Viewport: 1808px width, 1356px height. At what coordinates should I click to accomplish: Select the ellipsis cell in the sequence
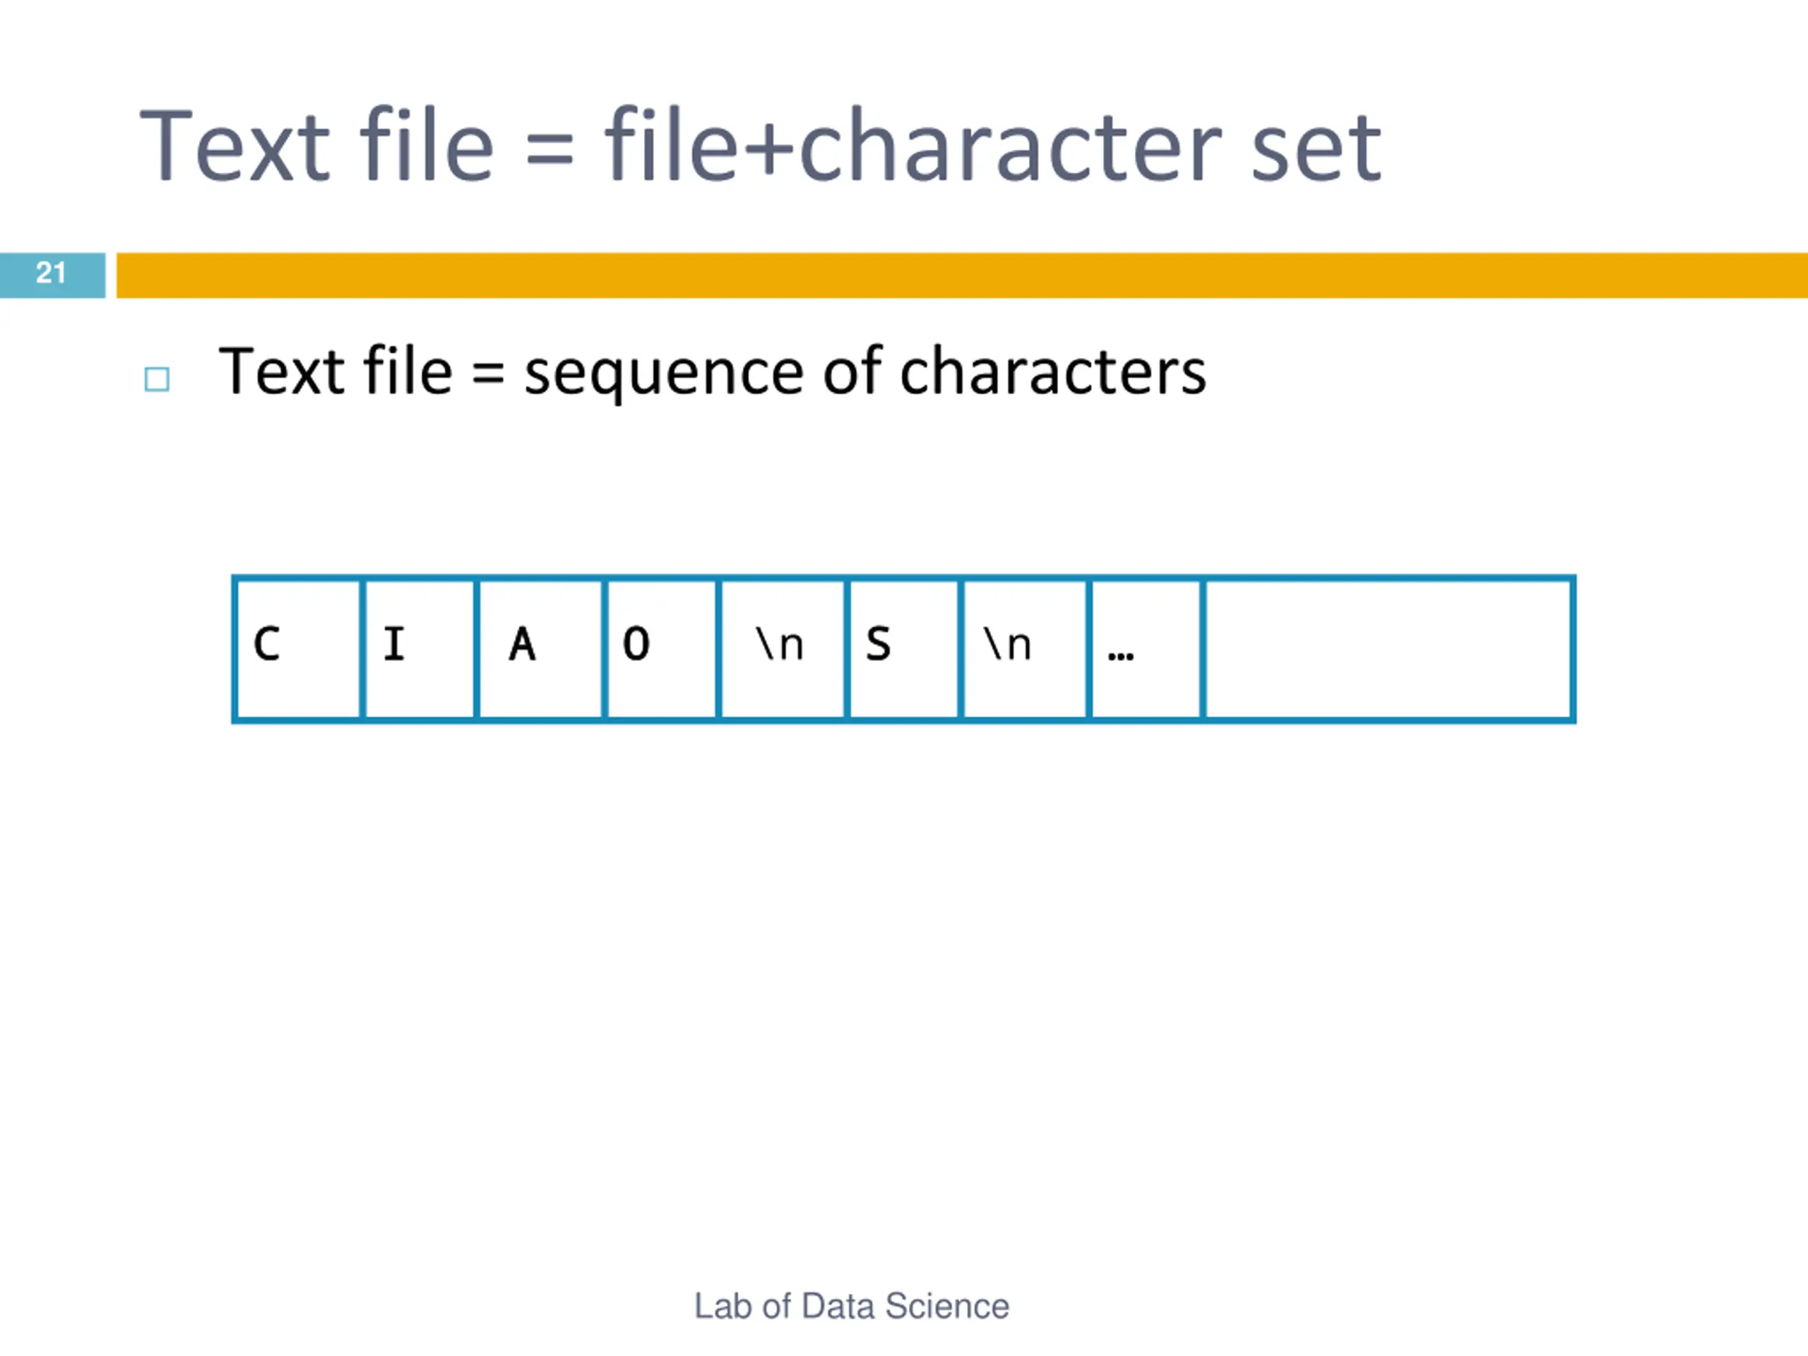pyautogui.click(x=1147, y=649)
